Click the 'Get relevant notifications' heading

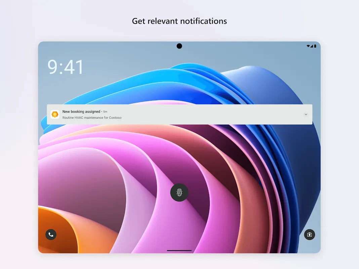179,21
